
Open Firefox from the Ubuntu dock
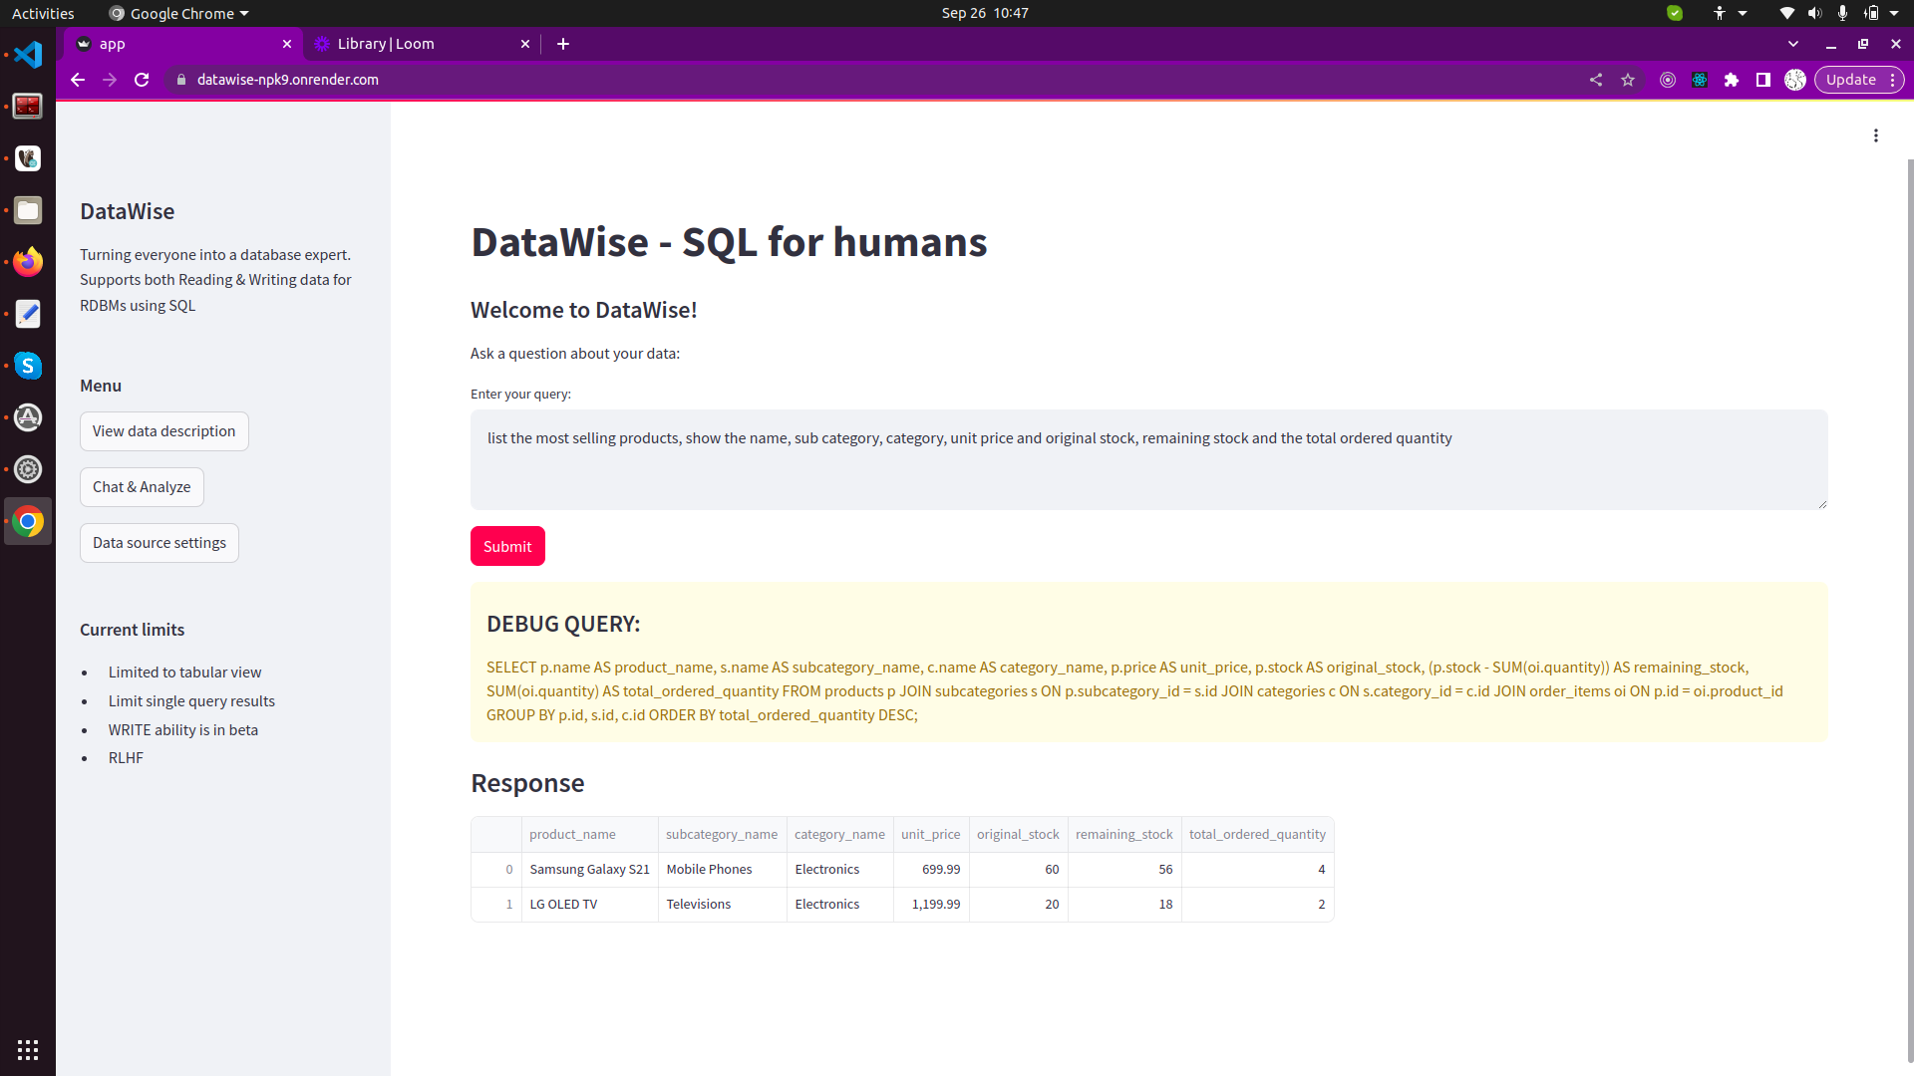[28, 262]
